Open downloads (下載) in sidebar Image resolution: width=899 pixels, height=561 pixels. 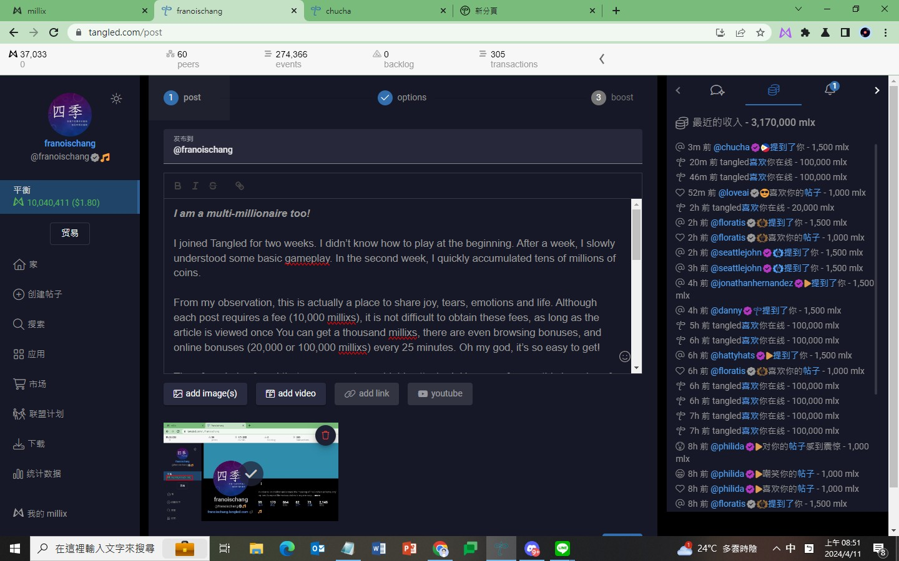pos(29,444)
